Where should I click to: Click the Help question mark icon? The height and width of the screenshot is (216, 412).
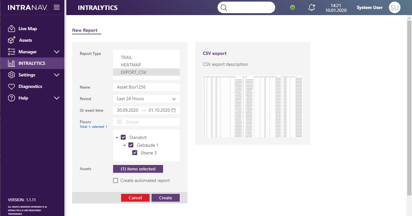(x=12, y=98)
